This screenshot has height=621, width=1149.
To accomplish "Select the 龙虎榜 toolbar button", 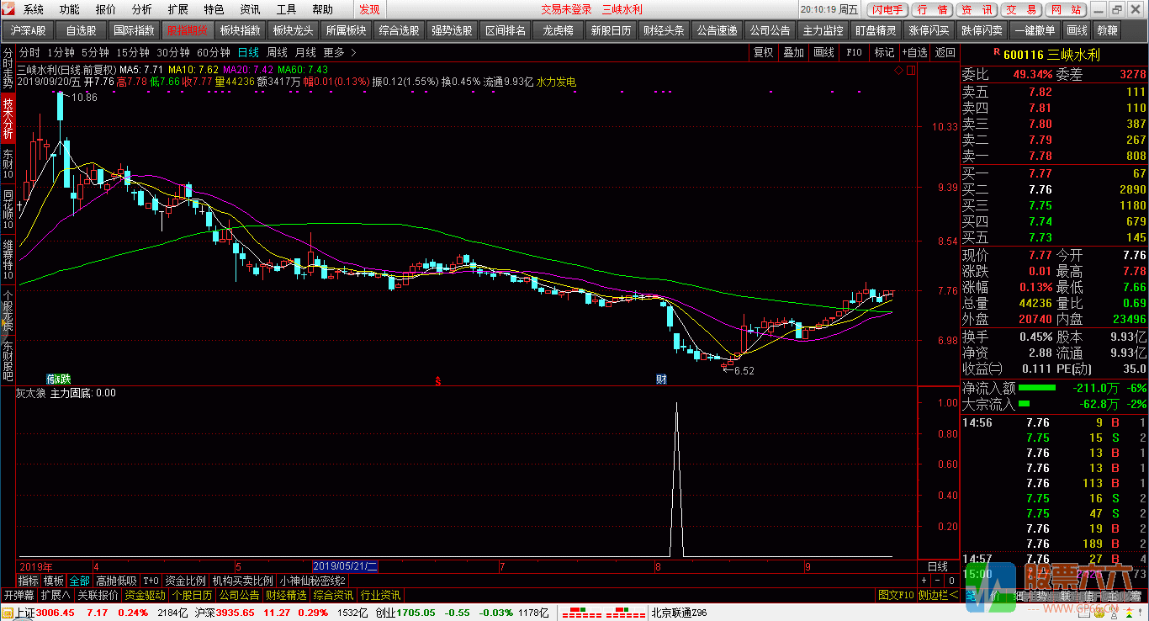I will (x=558, y=30).
